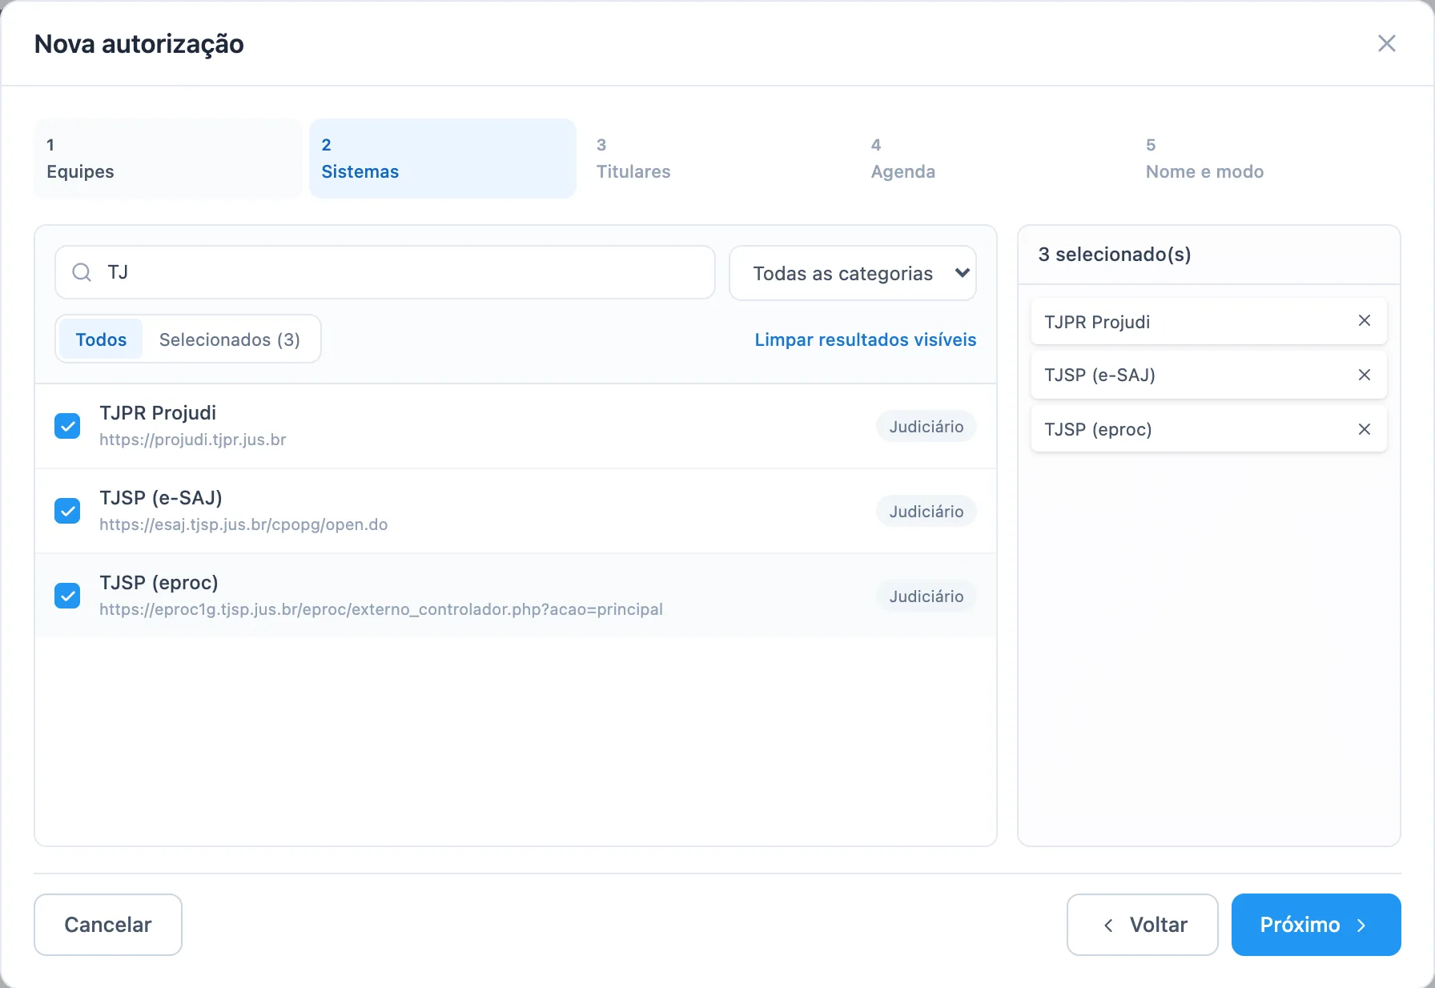Image resolution: width=1435 pixels, height=988 pixels.
Task: Click the search magnifier icon
Action: [82, 272]
